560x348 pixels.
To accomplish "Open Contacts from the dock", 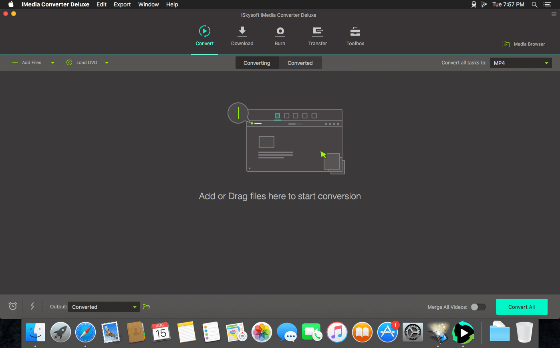I will tap(136, 332).
